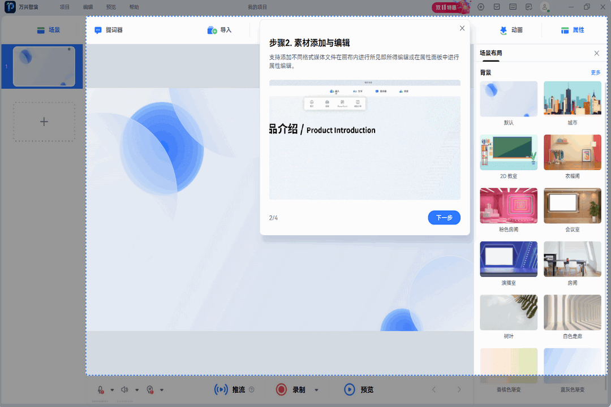The image size is (611, 407).
Task: Open the speaker output dropdown arrow
Action: click(x=137, y=389)
